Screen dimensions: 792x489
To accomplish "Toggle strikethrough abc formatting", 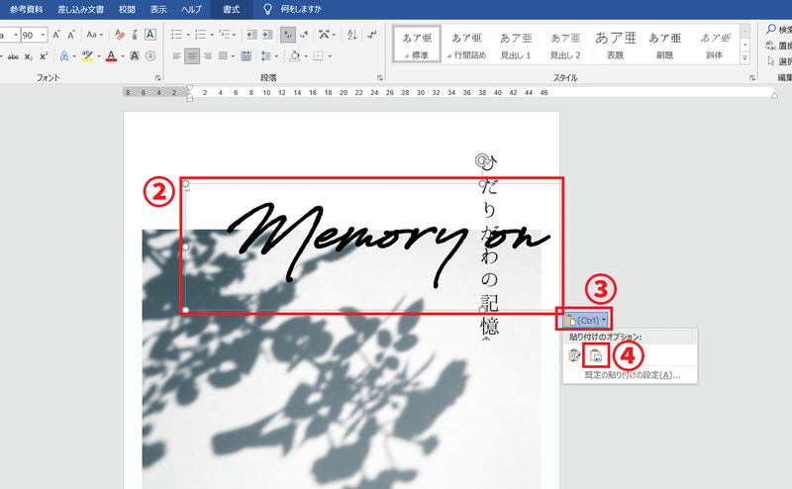I will pyautogui.click(x=13, y=56).
